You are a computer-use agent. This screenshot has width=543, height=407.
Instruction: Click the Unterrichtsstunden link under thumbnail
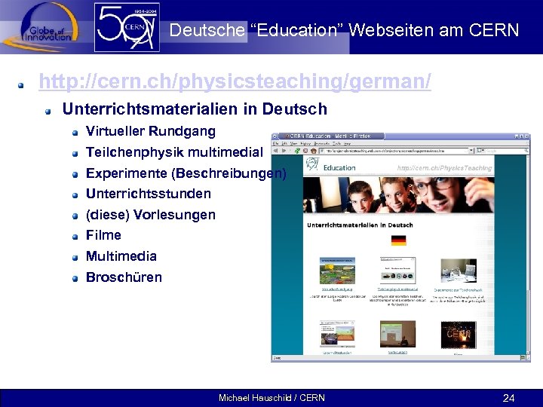(337, 353)
